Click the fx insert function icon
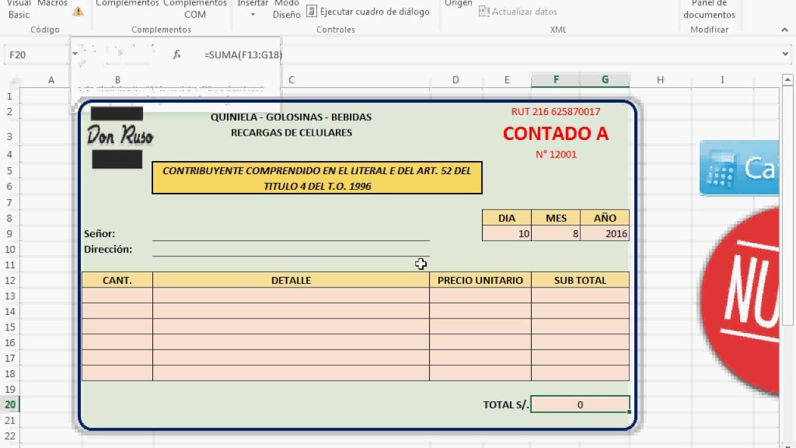This screenshot has height=448, width=796. click(x=177, y=55)
